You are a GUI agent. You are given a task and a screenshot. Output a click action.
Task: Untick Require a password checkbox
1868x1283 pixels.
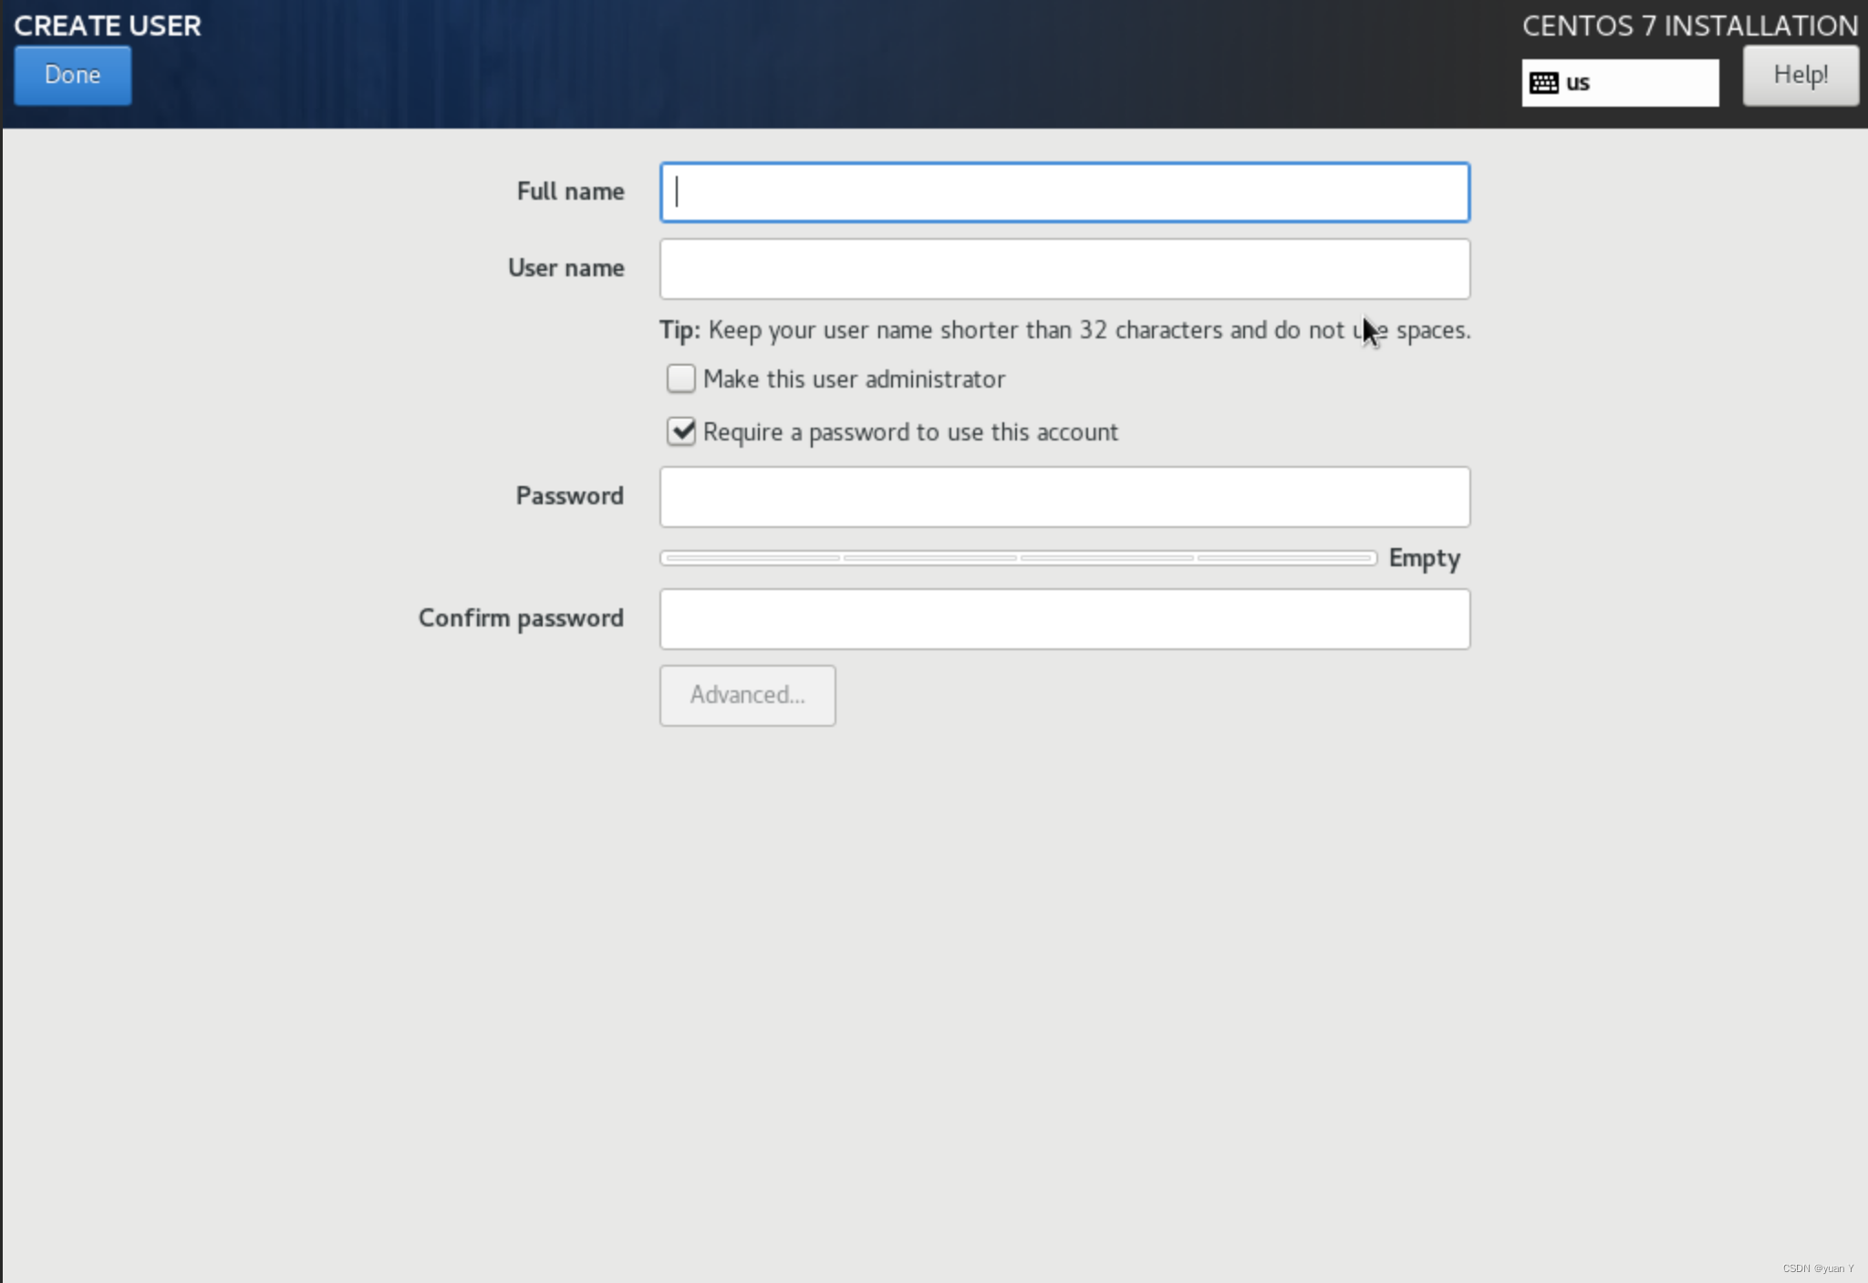point(680,431)
